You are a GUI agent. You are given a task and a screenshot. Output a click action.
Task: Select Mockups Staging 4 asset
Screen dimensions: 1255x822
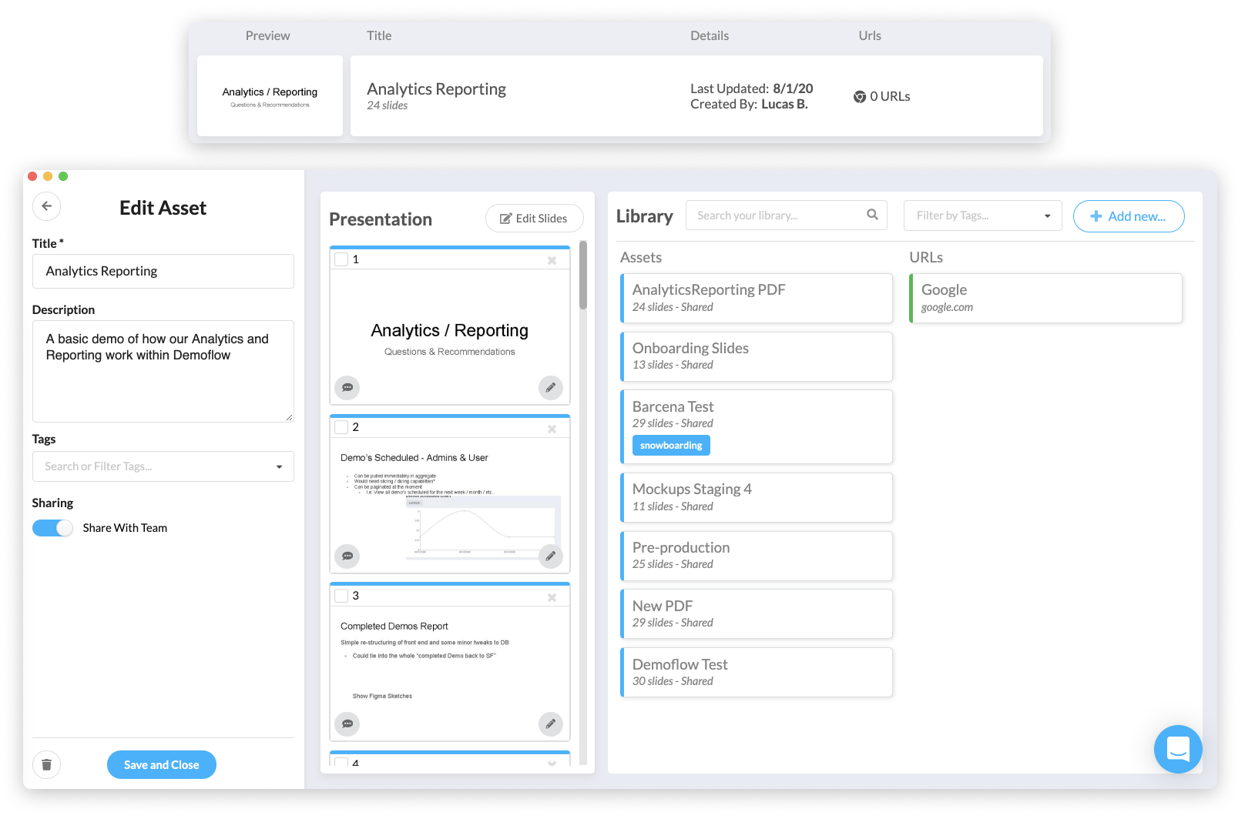click(757, 497)
